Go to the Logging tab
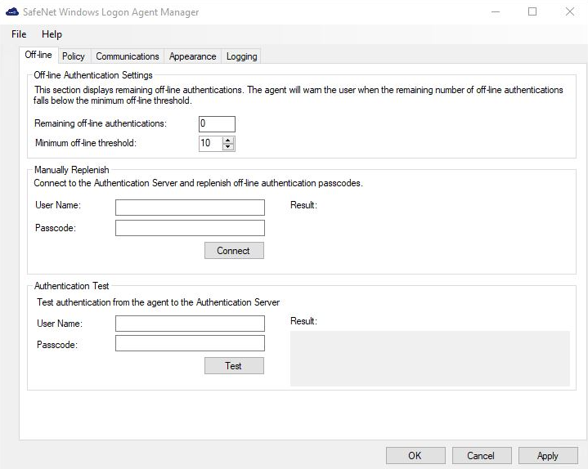588x469 pixels. click(x=241, y=56)
